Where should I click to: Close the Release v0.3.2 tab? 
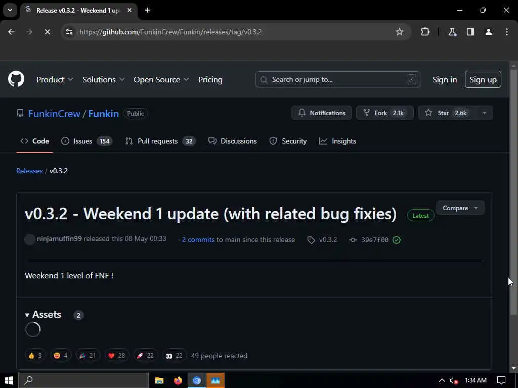click(129, 10)
